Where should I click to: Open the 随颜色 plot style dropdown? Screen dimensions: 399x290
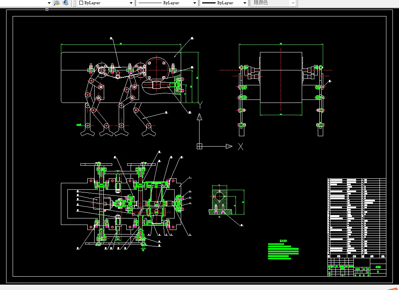[273, 3]
